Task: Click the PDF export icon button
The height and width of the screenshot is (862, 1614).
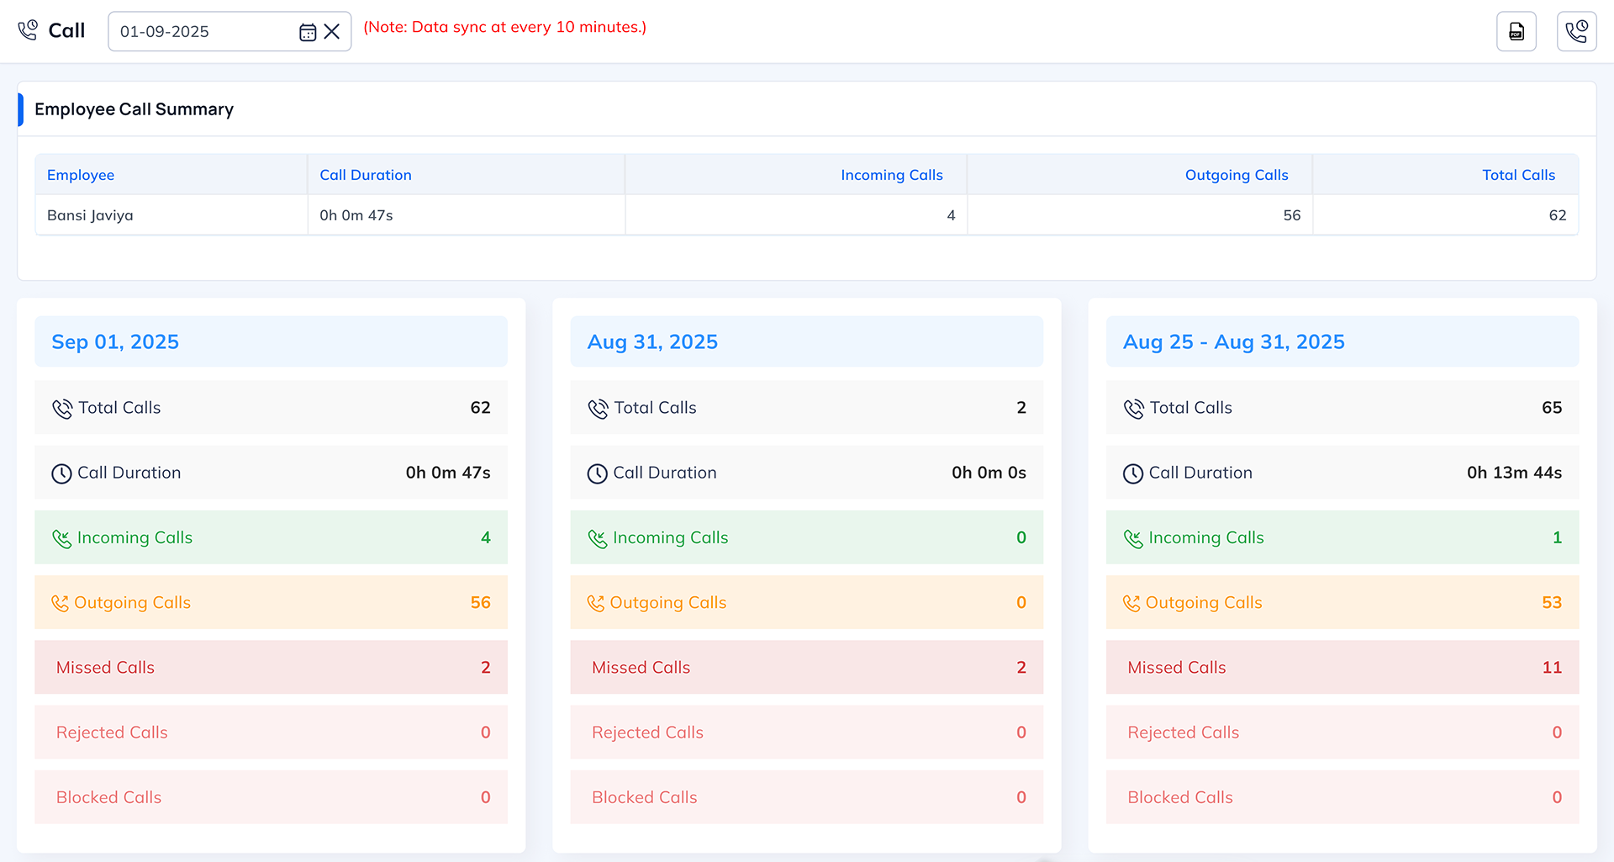Action: (x=1516, y=32)
